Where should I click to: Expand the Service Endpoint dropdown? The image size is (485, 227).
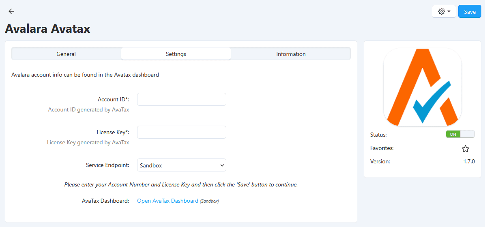(182, 165)
